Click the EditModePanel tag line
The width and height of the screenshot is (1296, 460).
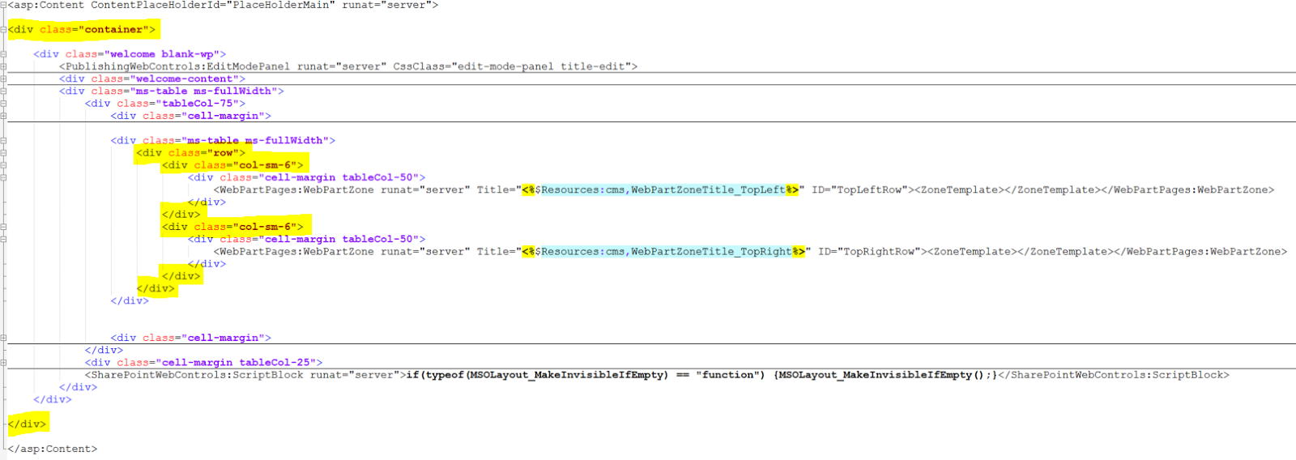tap(348, 66)
